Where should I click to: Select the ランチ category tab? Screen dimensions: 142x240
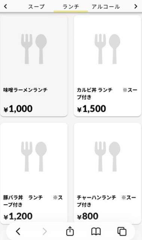(x=71, y=7)
